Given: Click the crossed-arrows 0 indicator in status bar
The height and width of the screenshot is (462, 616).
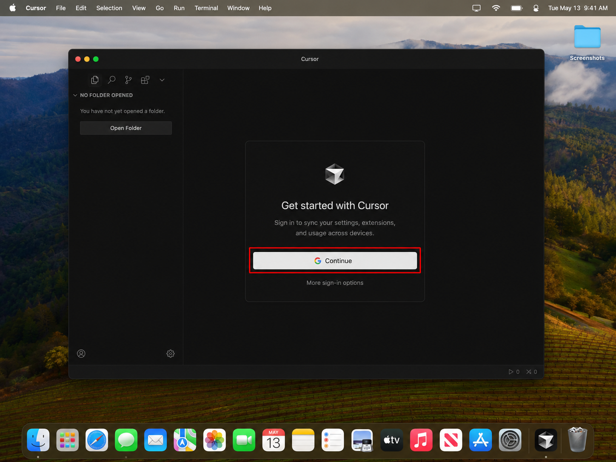Looking at the screenshot, I should (x=532, y=372).
